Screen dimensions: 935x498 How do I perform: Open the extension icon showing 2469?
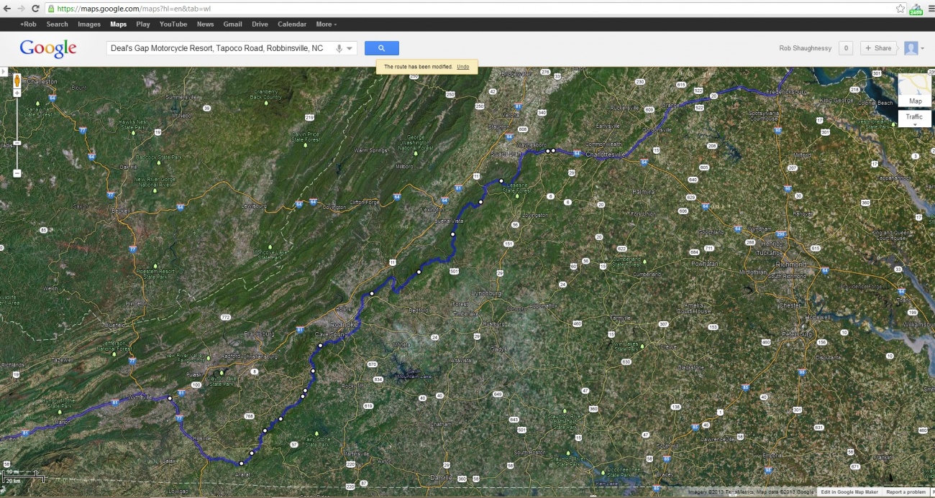(916, 9)
